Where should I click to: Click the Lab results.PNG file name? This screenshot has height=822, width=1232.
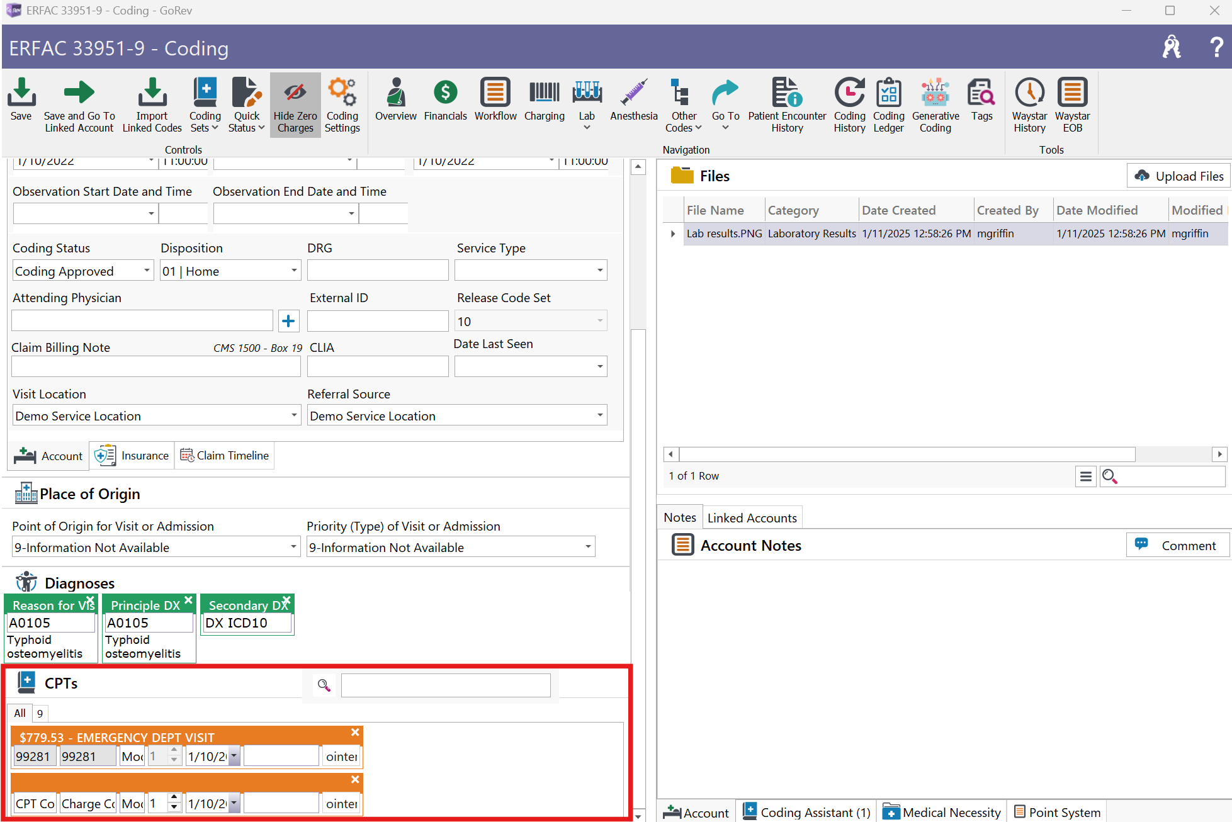724,234
